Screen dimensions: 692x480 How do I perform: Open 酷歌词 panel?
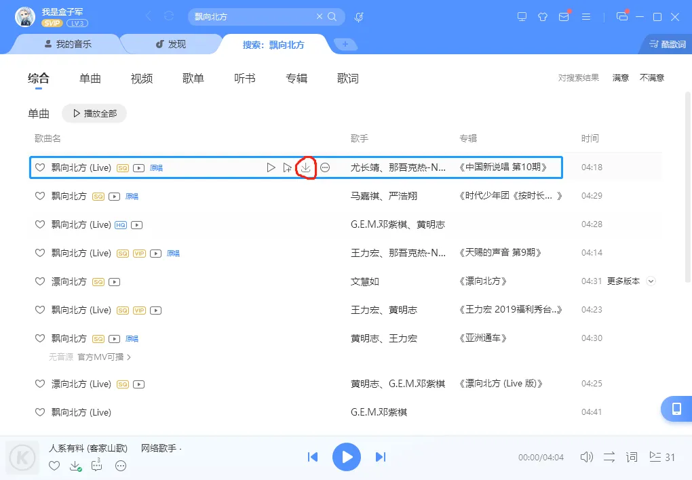(668, 44)
